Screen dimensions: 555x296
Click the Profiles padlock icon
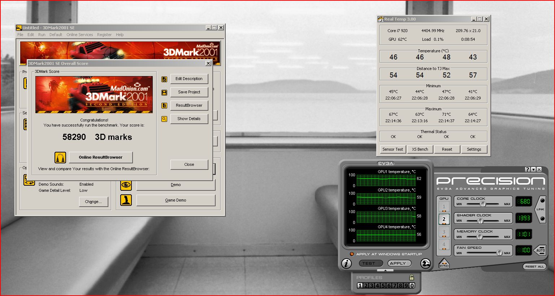411,277
